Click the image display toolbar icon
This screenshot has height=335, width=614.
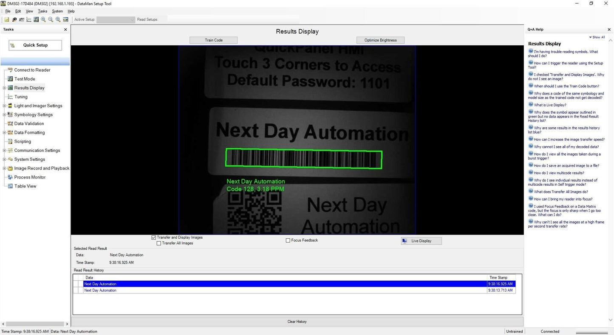(x=65, y=20)
